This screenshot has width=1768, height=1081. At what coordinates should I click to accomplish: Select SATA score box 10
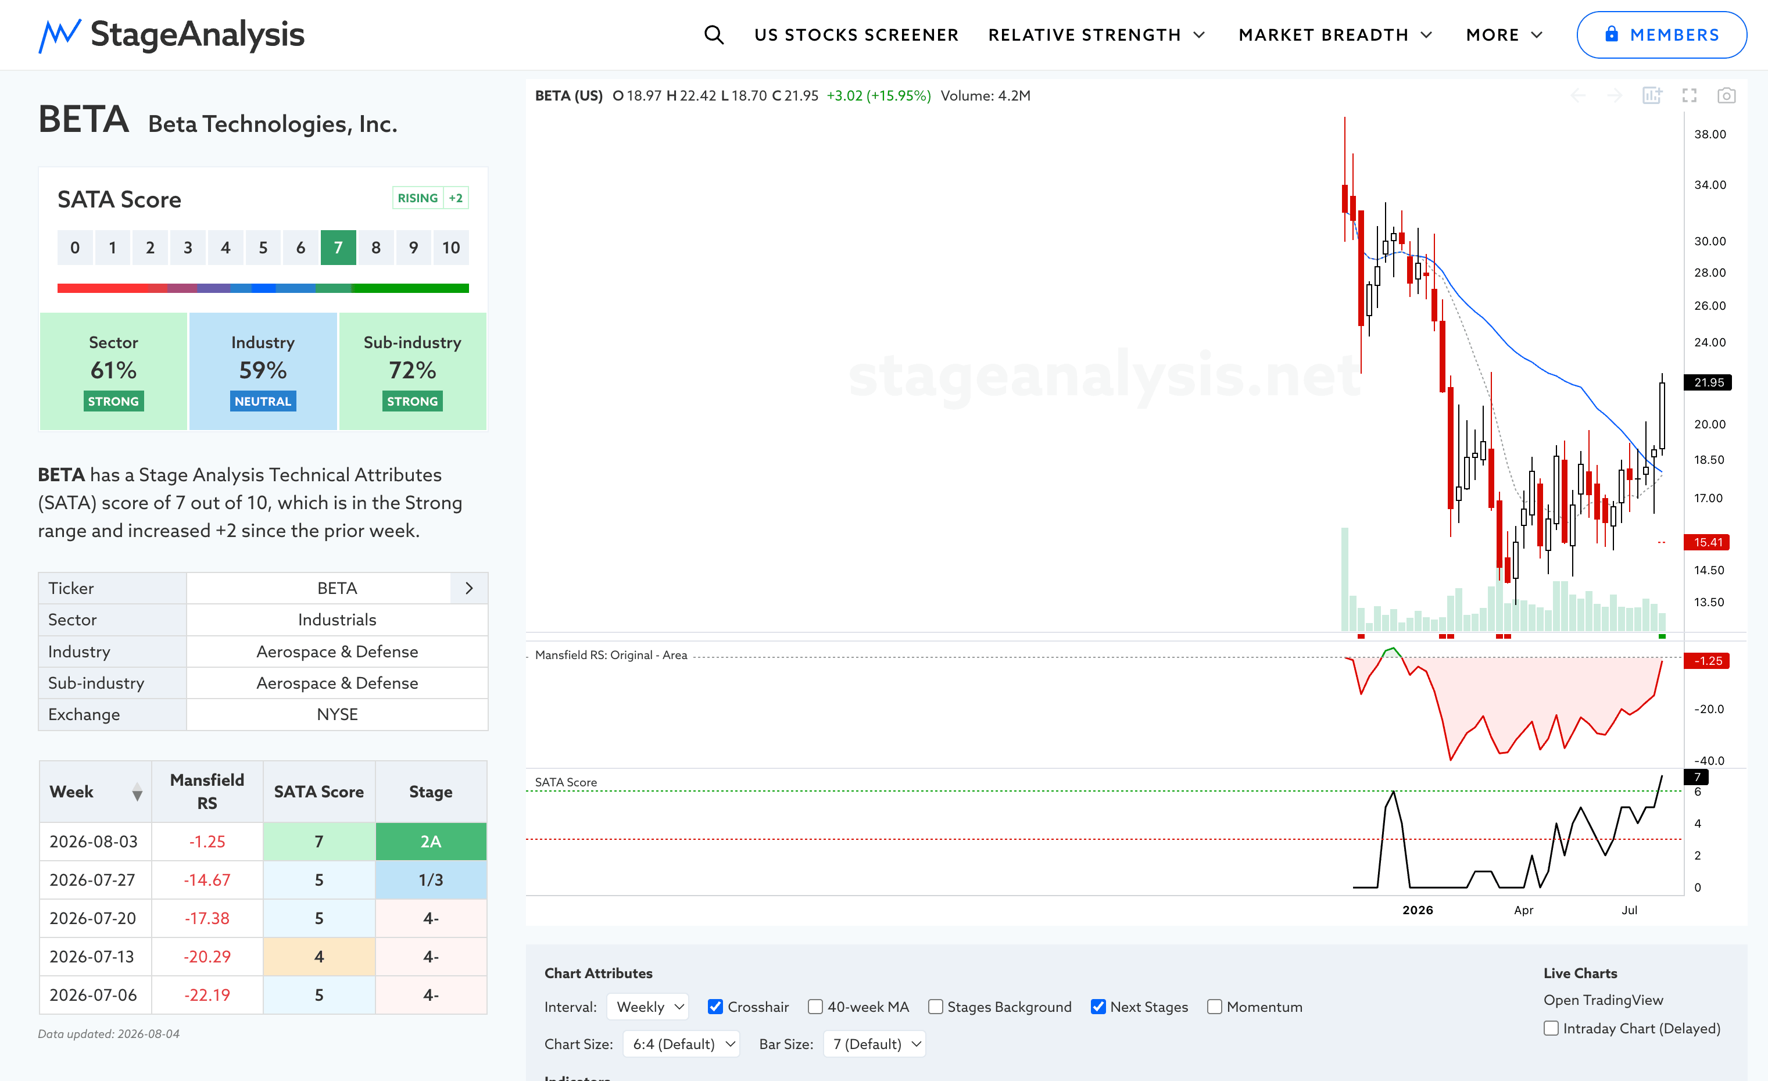point(450,248)
